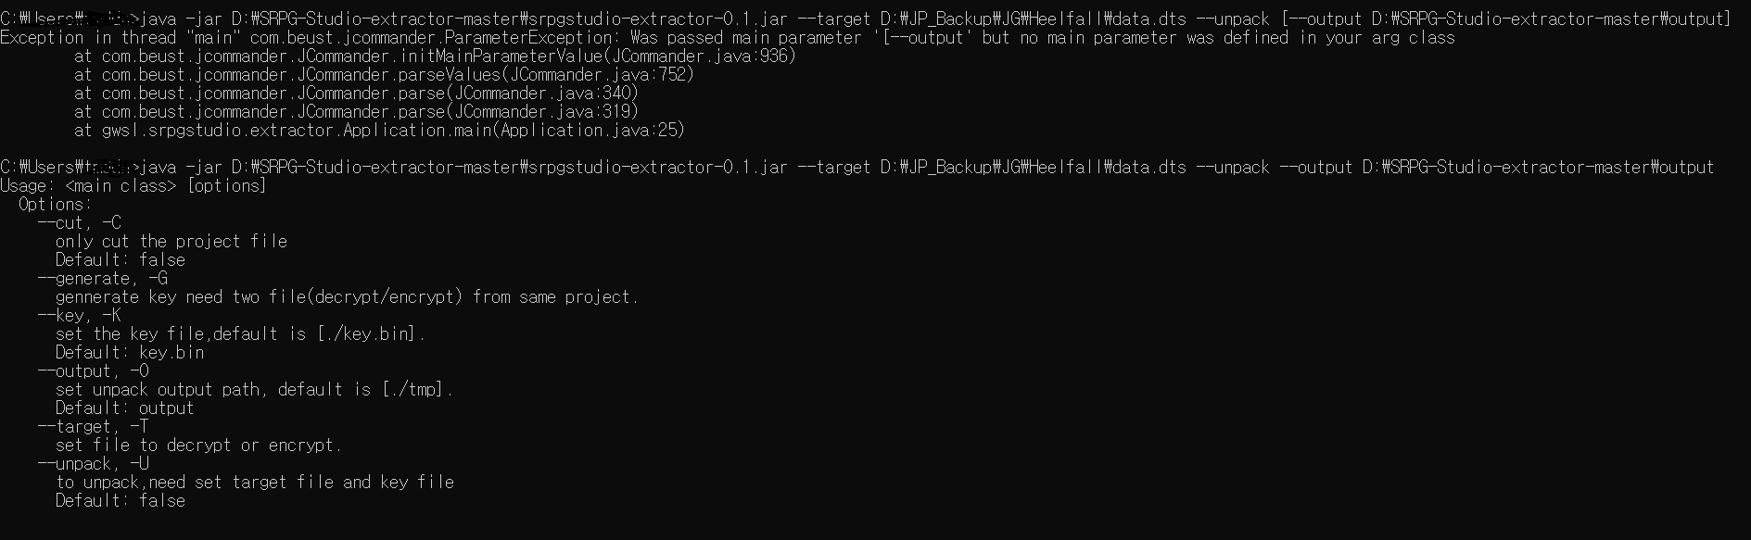
Task: Click 'data.dts' in the second command
Action: tap(1148, 168)
